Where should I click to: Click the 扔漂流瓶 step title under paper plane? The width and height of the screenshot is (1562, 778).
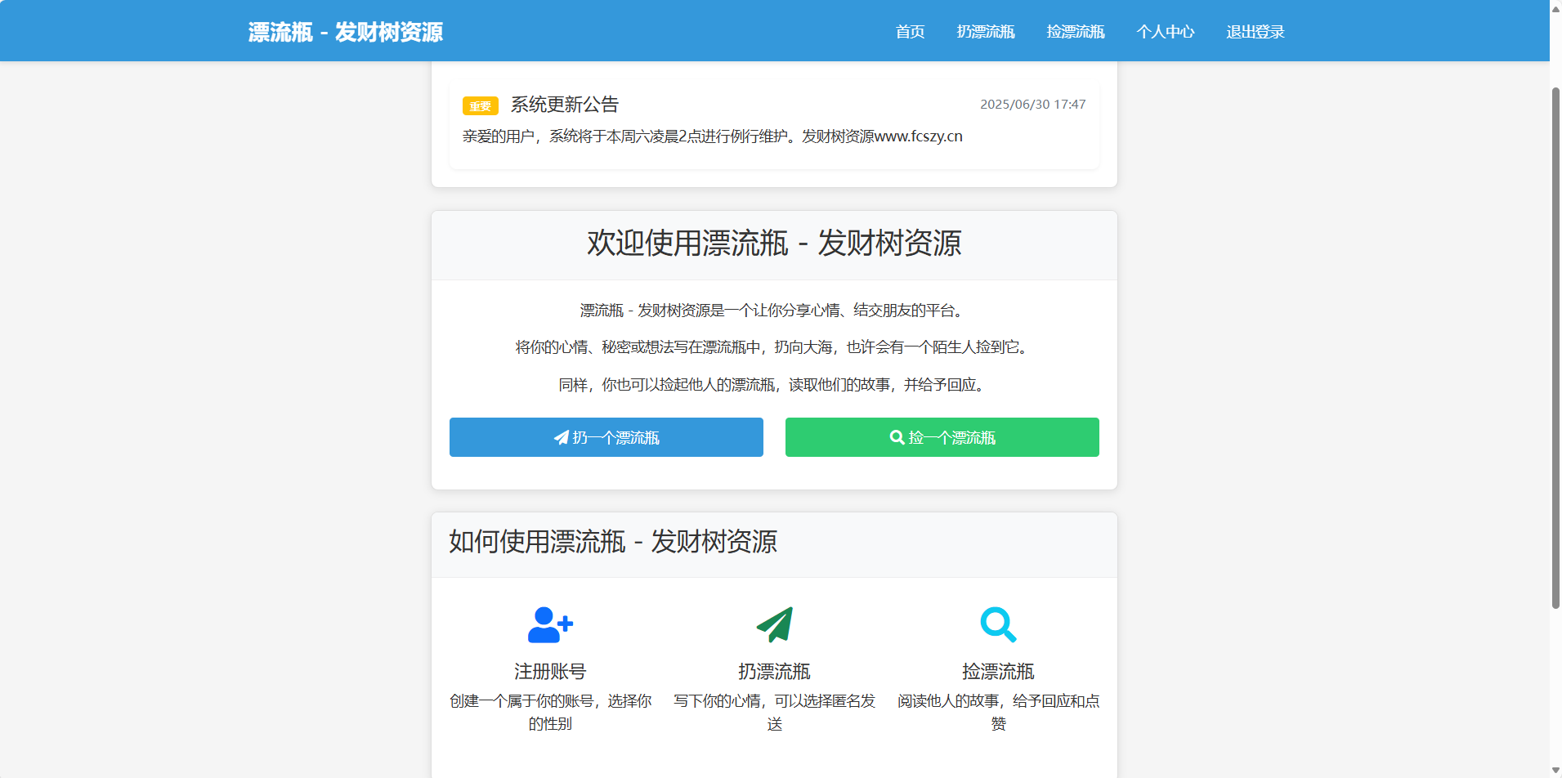774,672
